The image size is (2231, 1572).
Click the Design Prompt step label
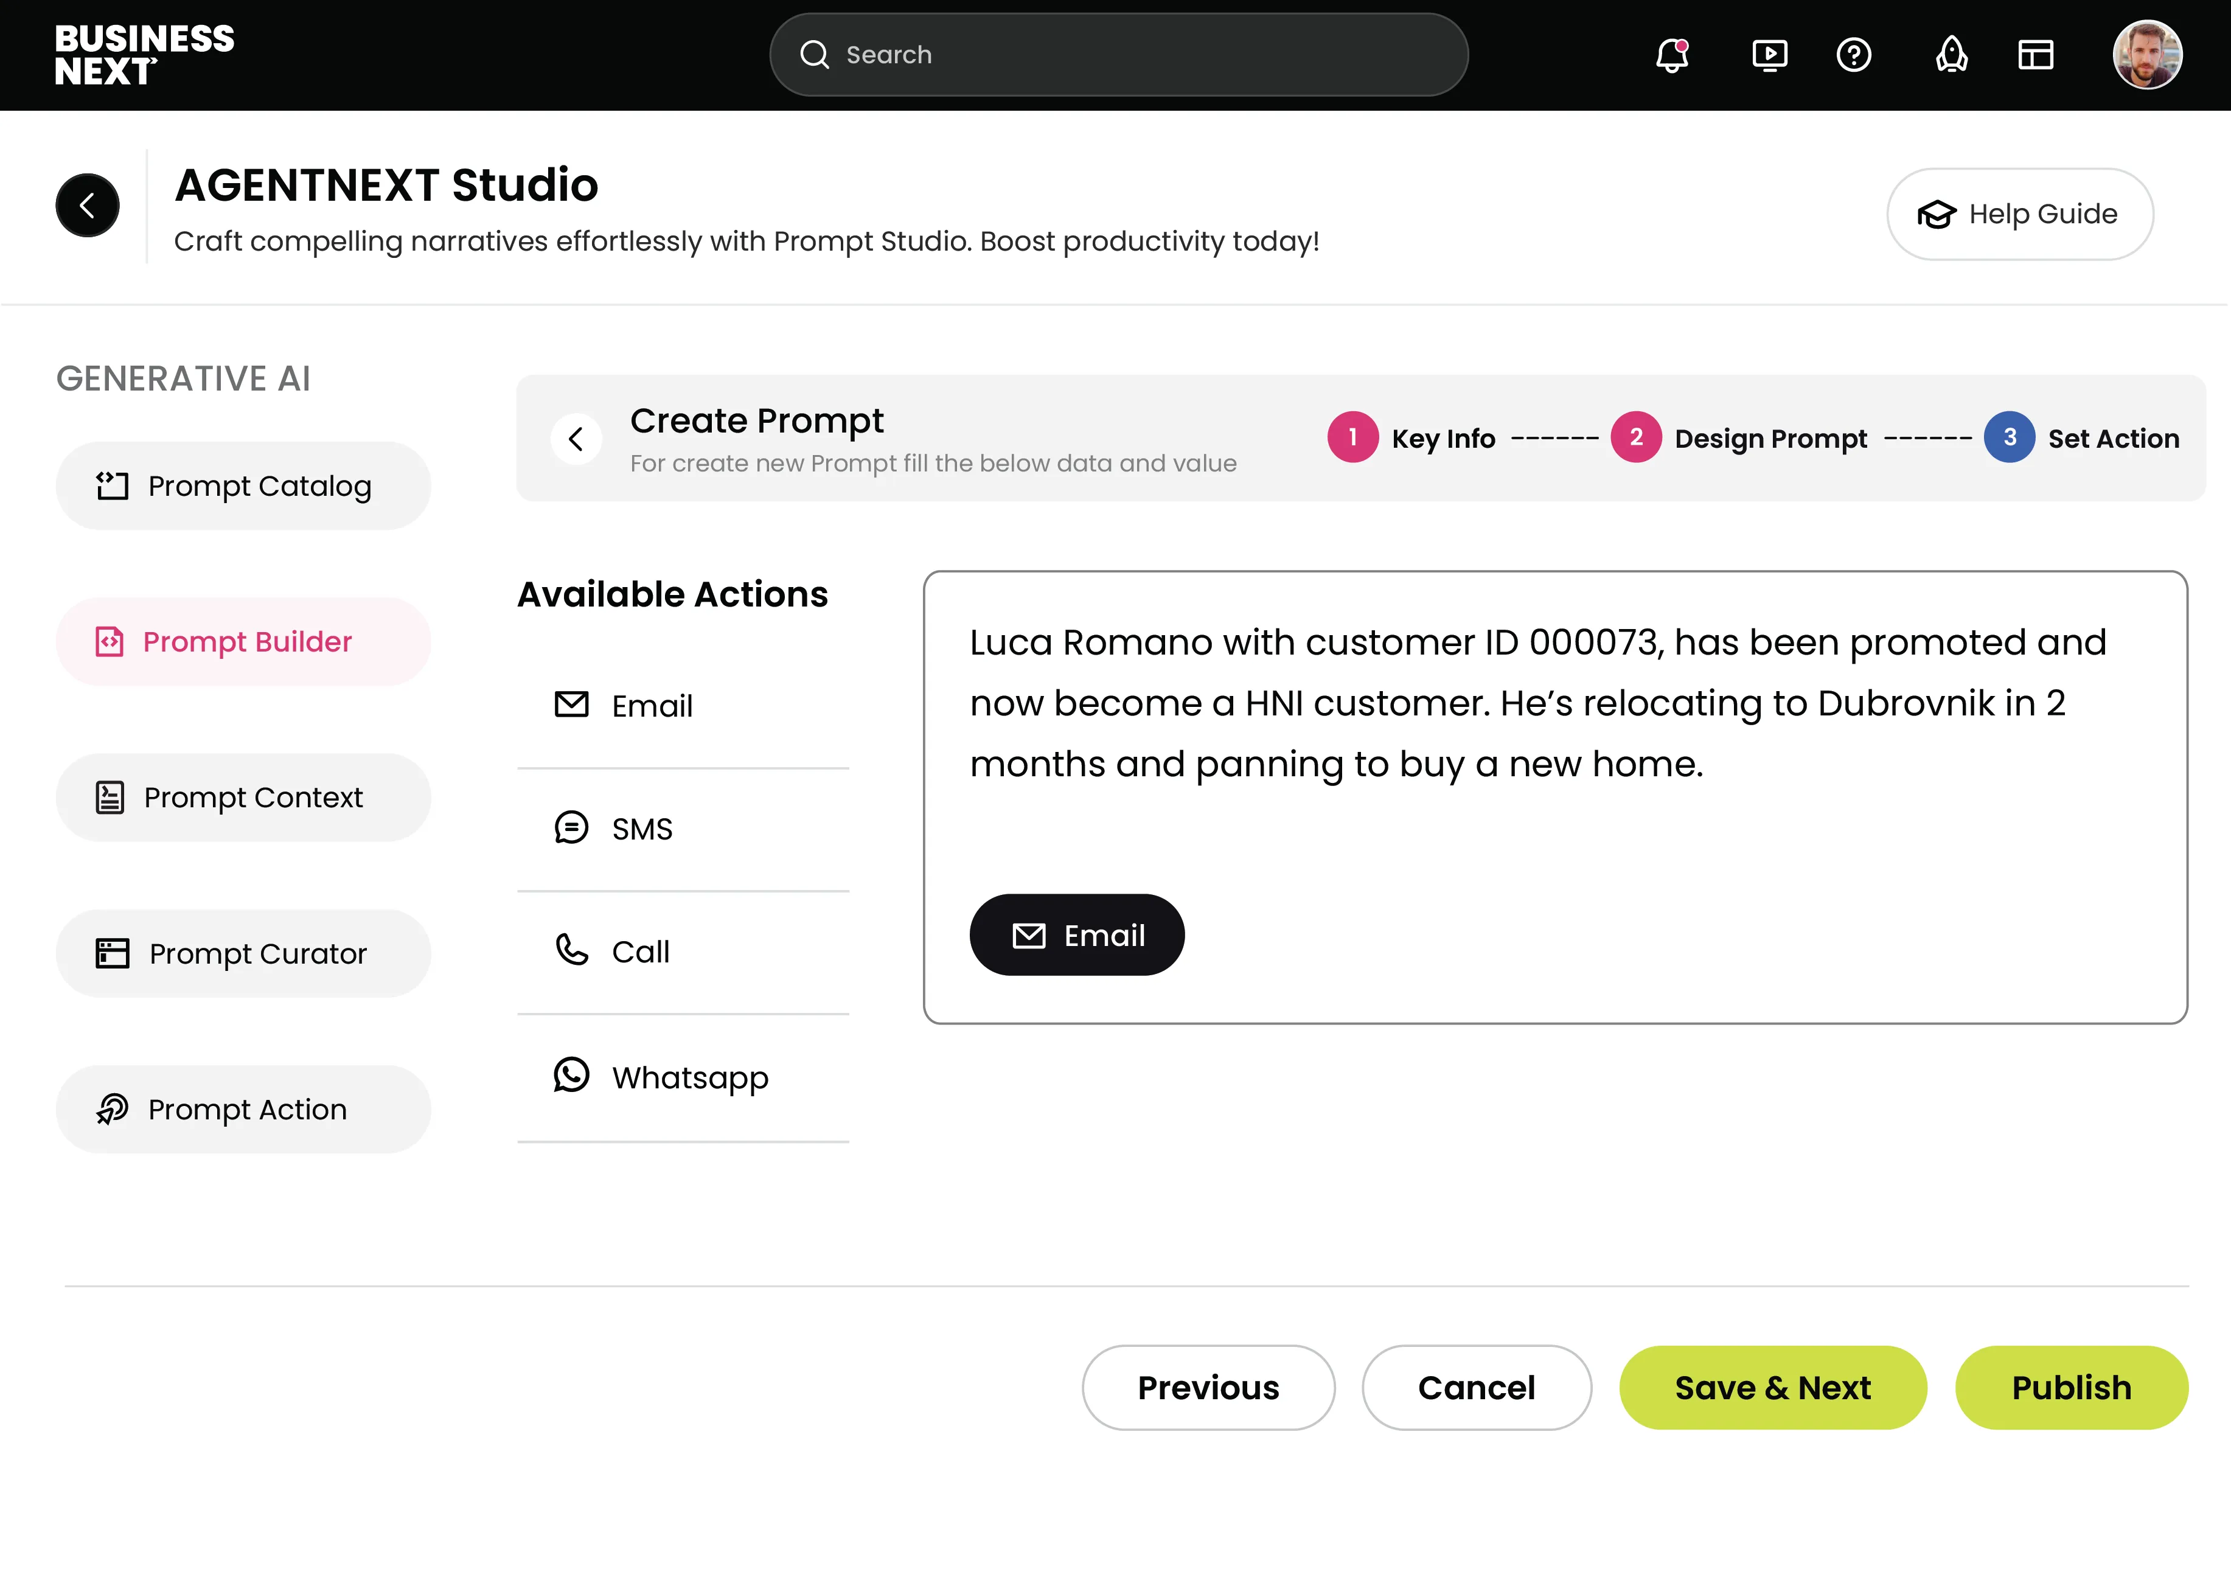tap(1770, 439)
